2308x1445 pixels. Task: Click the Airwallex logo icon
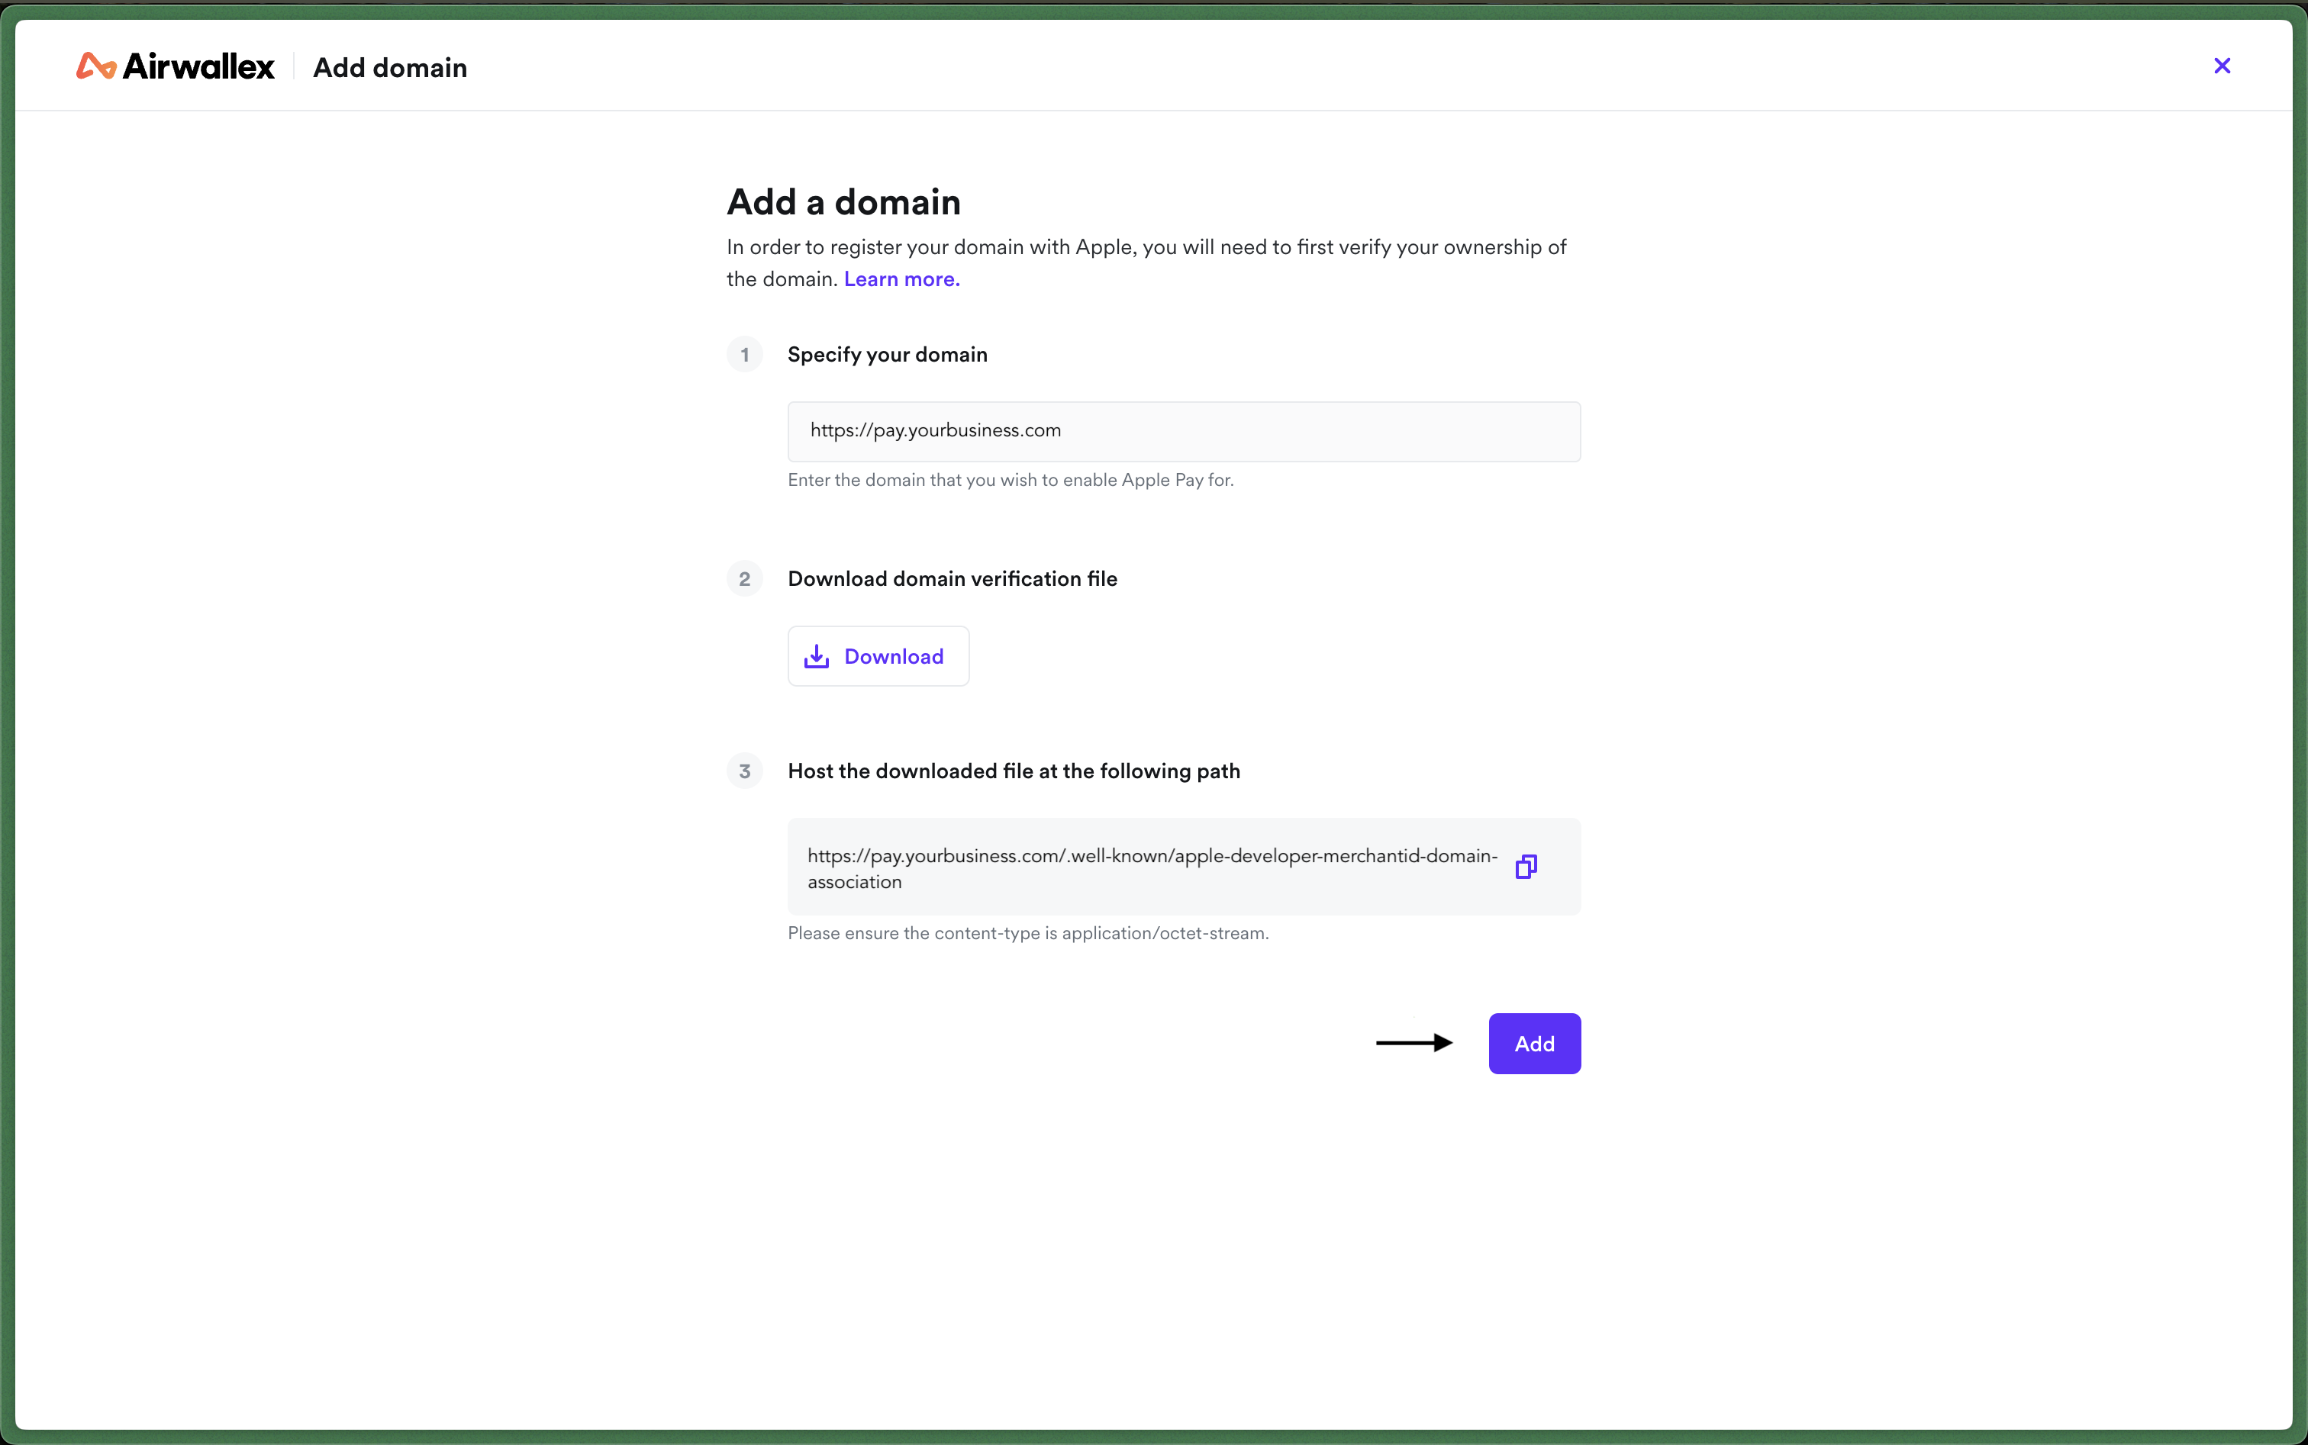coord(97,66)
